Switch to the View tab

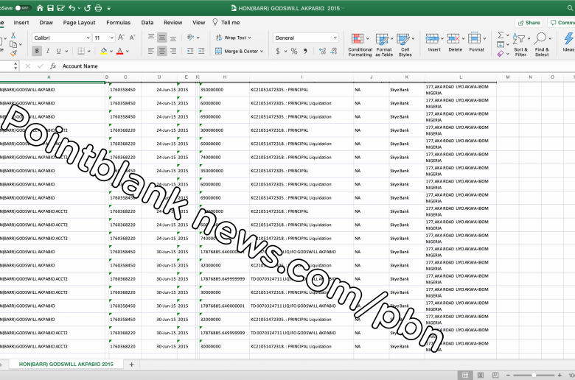click(199, 22)
